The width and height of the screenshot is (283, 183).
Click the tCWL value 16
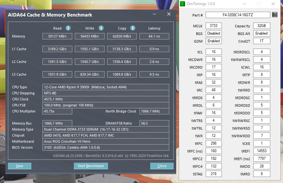pyautogui.click(x=261, y=67)
